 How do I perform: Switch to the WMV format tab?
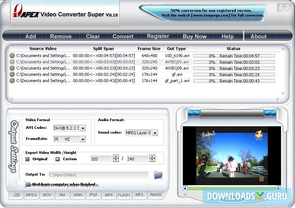coord(78,195)
